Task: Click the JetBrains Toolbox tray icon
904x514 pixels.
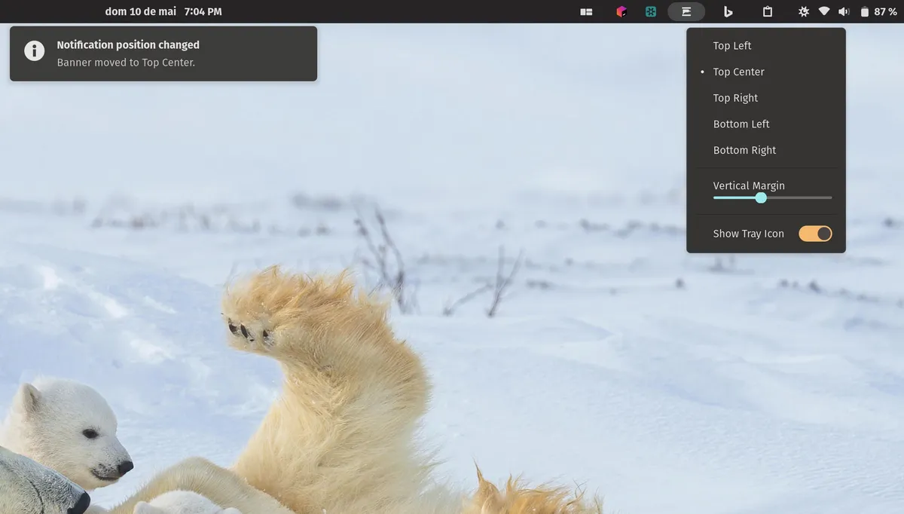Action: (621, 11)
